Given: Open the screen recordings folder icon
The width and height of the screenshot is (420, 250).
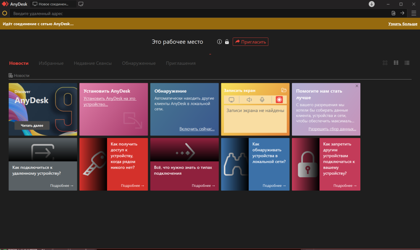Looking at the screenshot, I should point(283,90).
